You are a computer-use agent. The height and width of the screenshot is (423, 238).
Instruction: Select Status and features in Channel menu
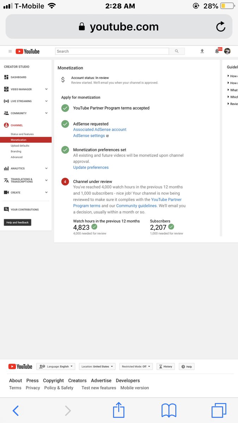[22, 134]
